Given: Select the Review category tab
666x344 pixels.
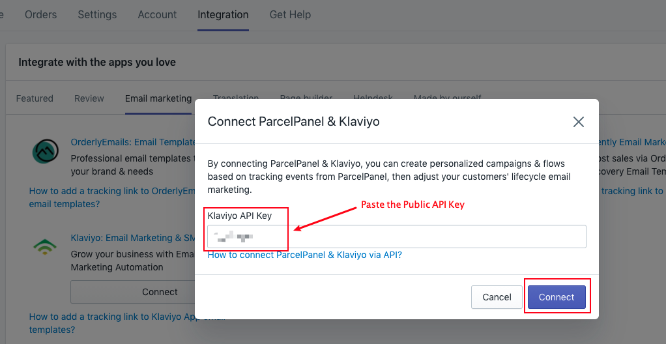Looking at the screenshot, I should point(89,98).
